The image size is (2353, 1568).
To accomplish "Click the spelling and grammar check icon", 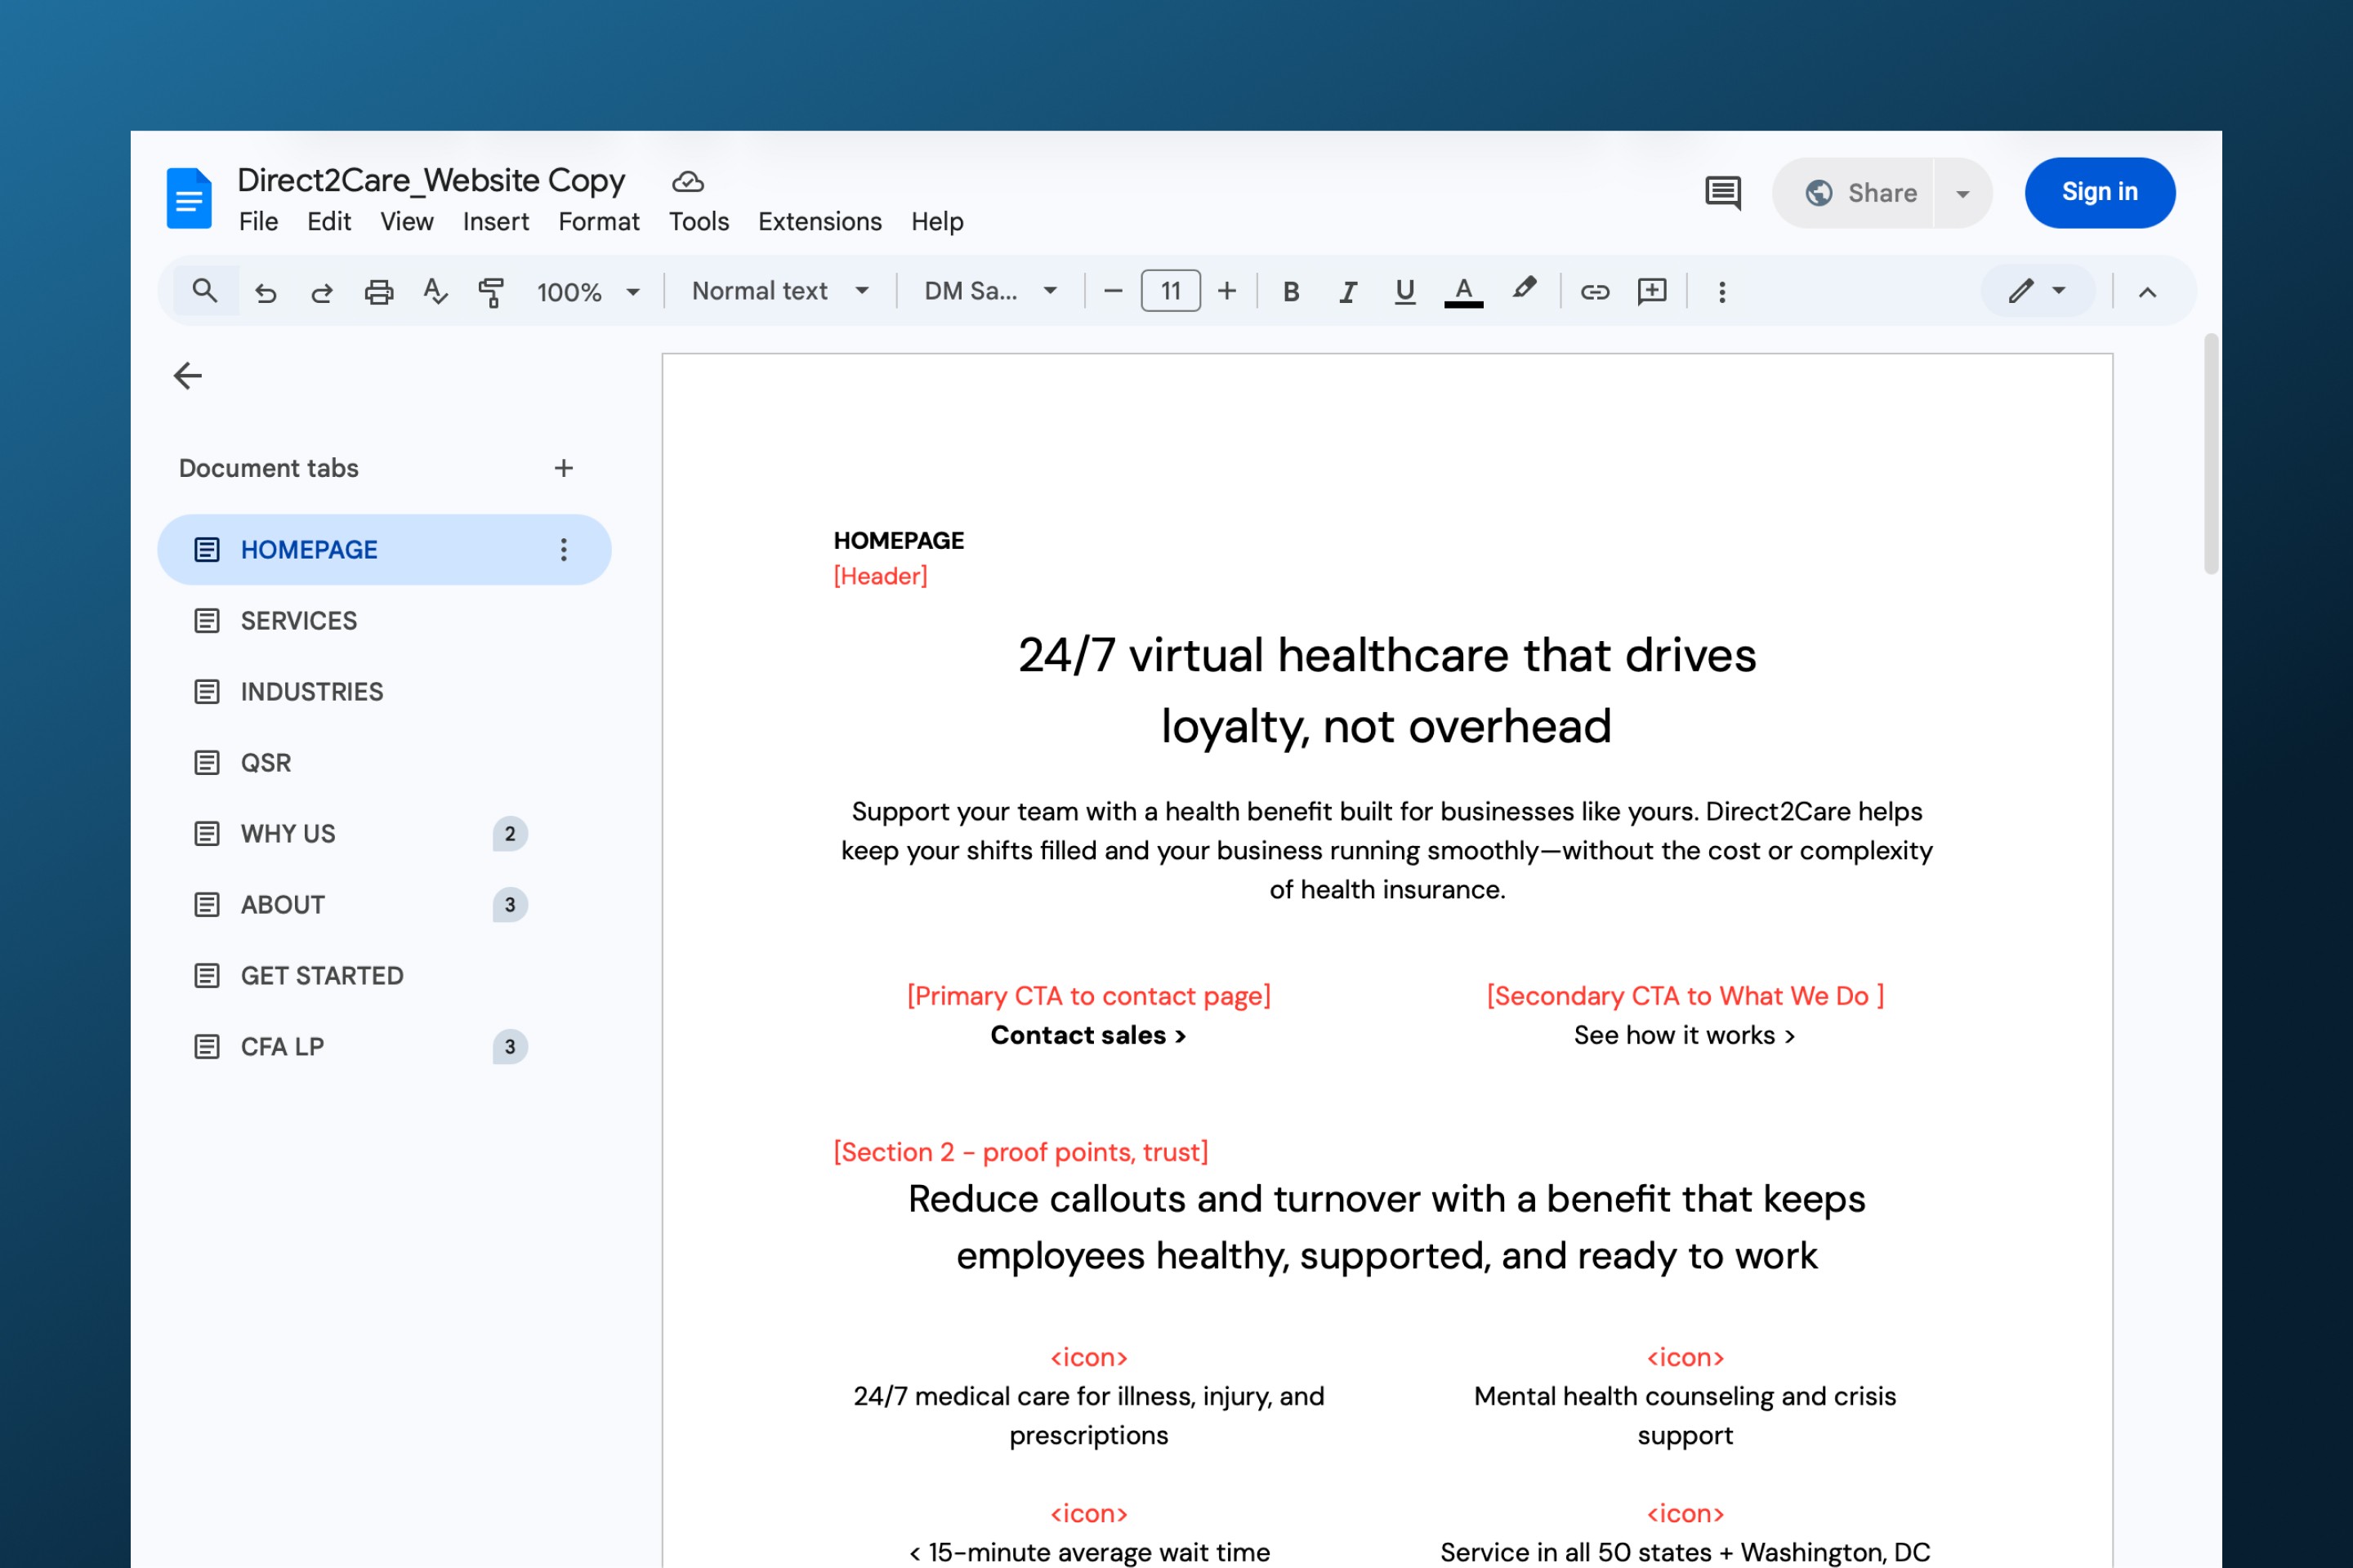I will (x=435, y=292).
